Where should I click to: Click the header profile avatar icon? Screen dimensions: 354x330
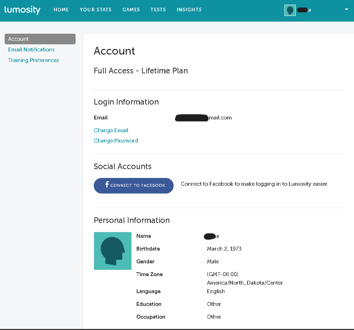(x=290, y=10)
